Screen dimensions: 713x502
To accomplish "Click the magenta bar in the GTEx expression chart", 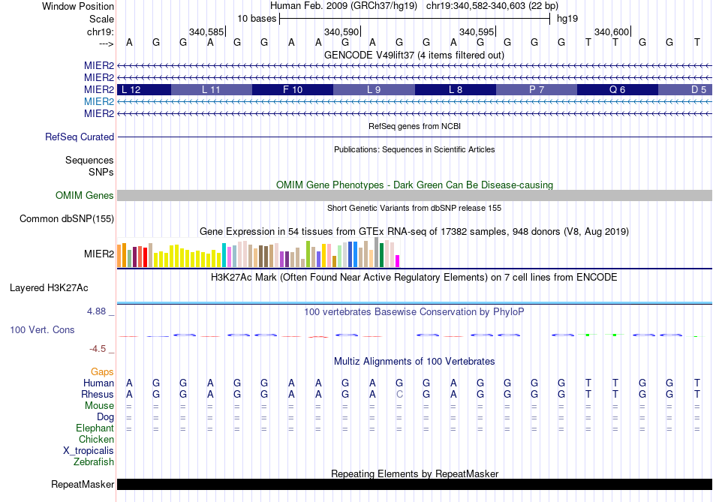I will (398, 260).
